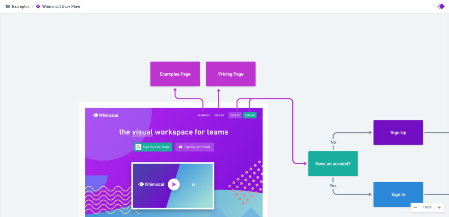Reset zoom via the 100% label
The width and height of the screenshot is (449, 217).
[427, 207]
